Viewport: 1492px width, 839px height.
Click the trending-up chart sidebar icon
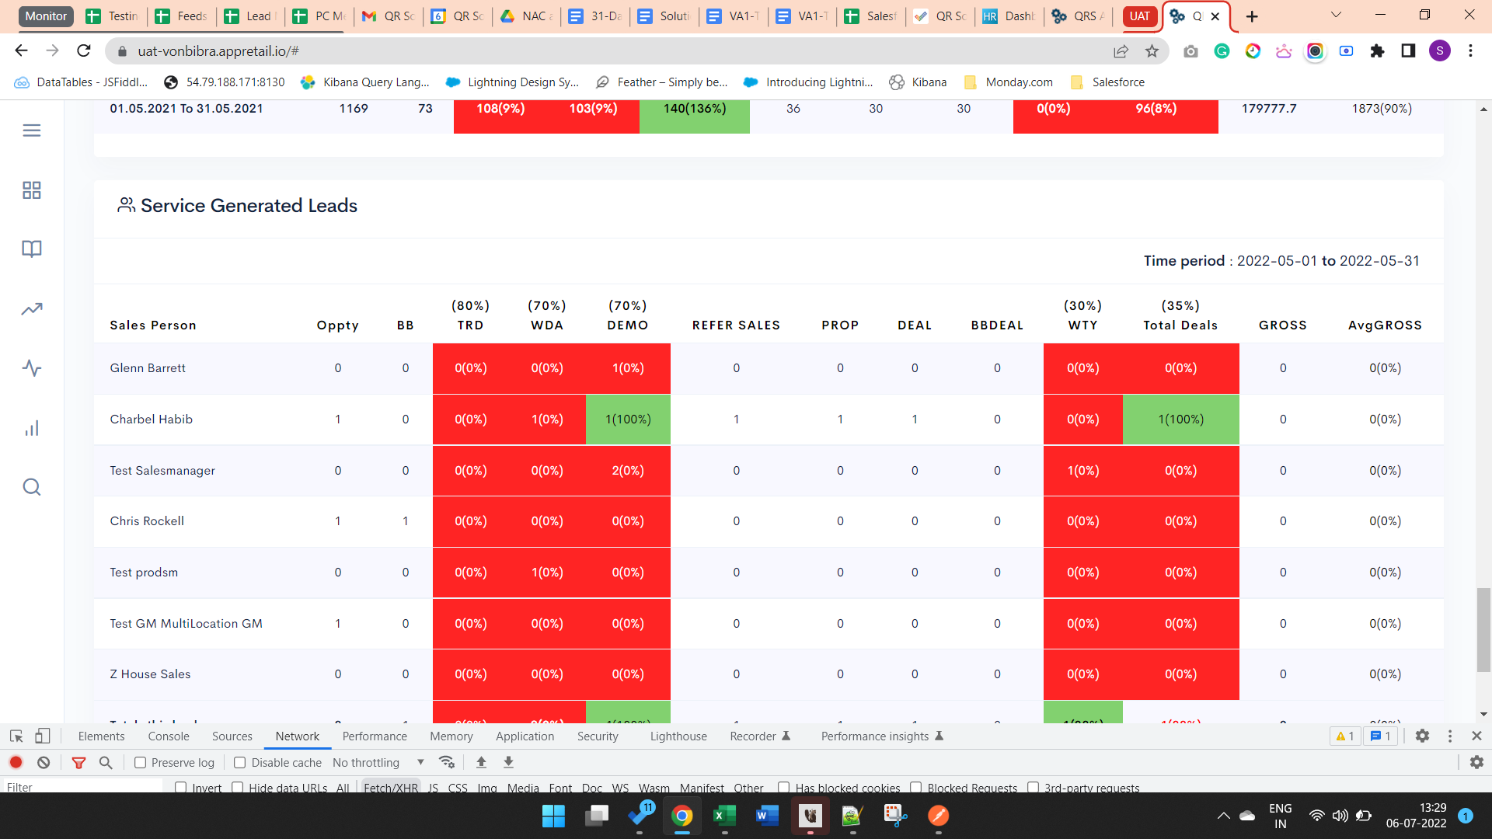click(x=32, y=309)
